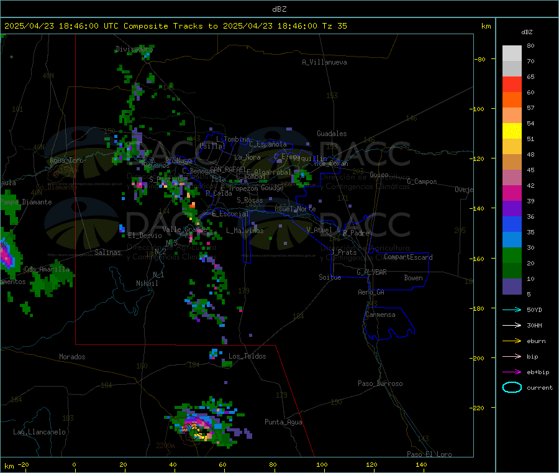
Task: Click the 'Nihuil' map label
Action: pyautogui.click(x=147, y=283)
